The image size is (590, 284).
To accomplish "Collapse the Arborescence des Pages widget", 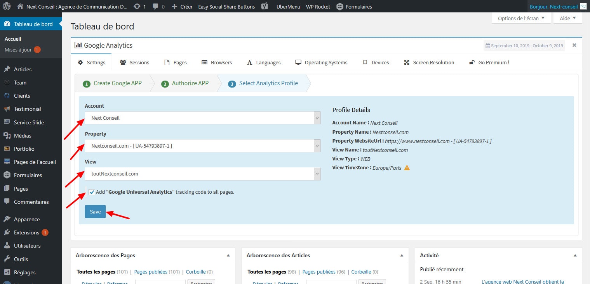I will click(x=228, y=256).
